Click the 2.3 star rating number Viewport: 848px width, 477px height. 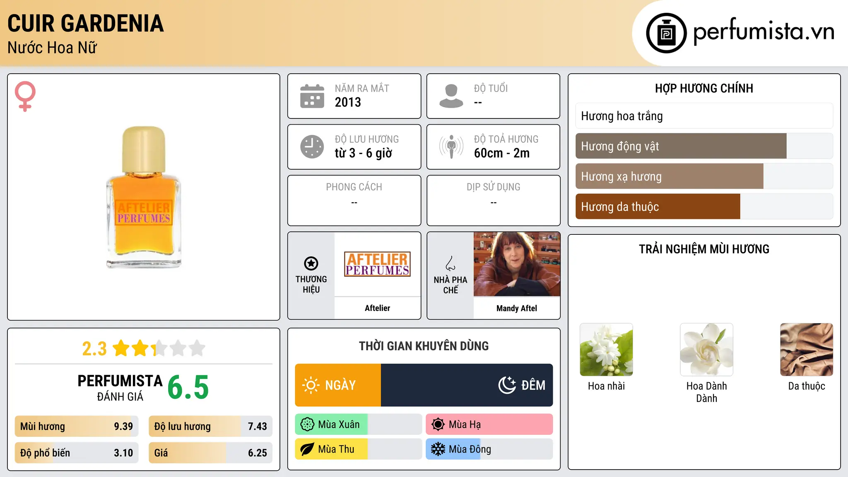pos(94,349)
